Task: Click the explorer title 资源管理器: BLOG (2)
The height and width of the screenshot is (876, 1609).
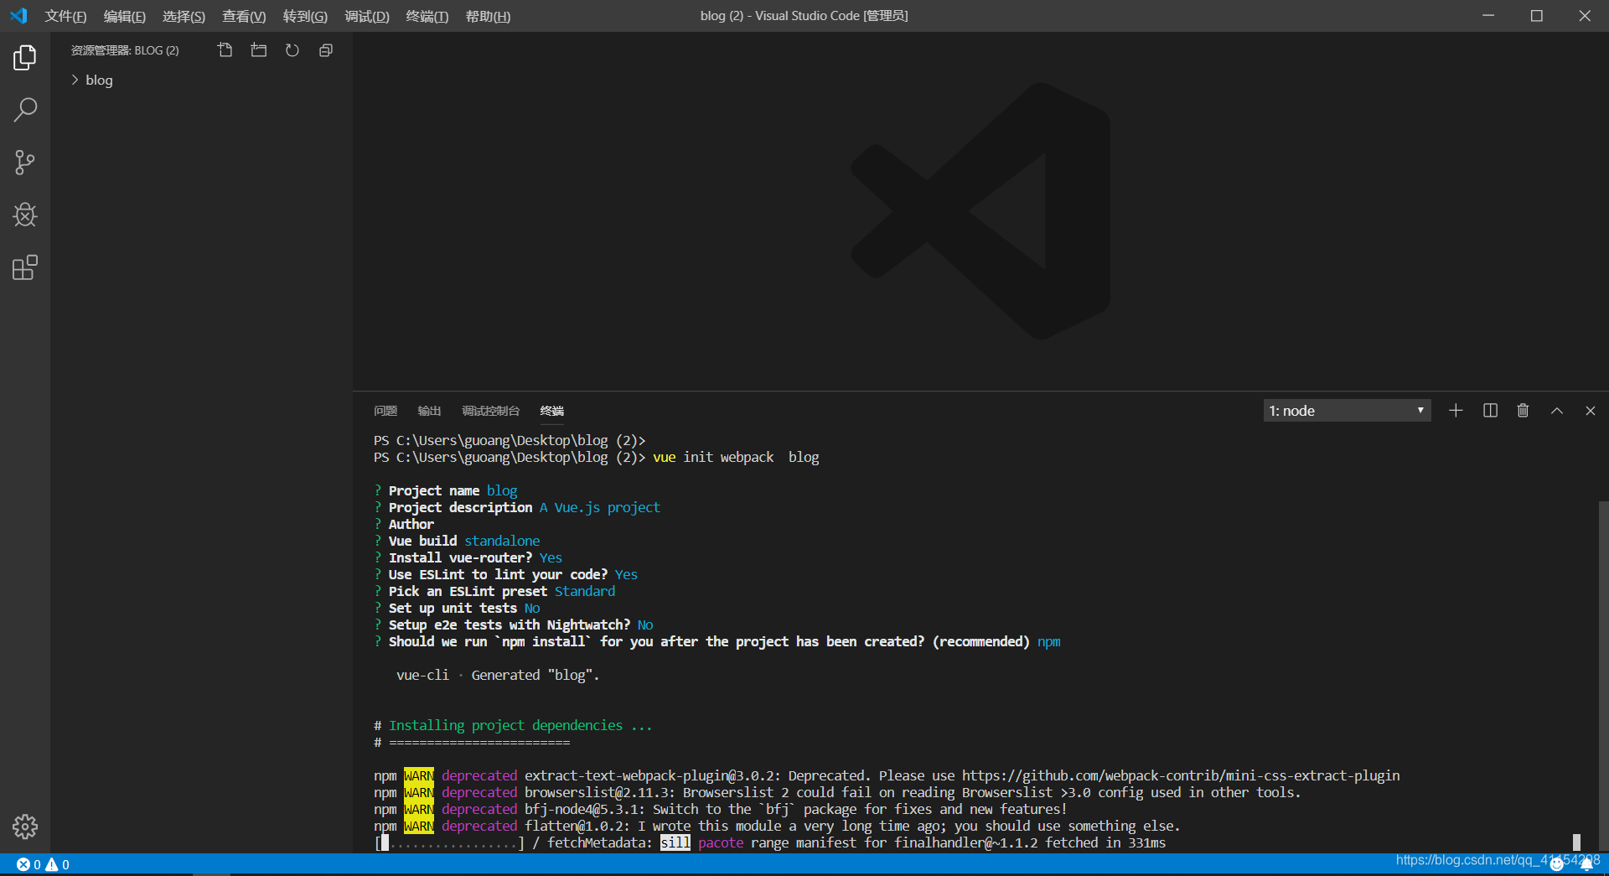Action: (x=125, y=50)
